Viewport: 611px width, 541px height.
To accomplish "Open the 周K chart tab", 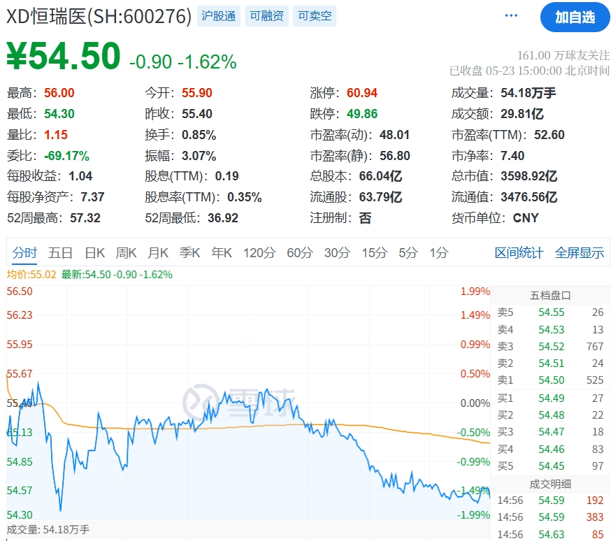I will (x=127, y=253).
